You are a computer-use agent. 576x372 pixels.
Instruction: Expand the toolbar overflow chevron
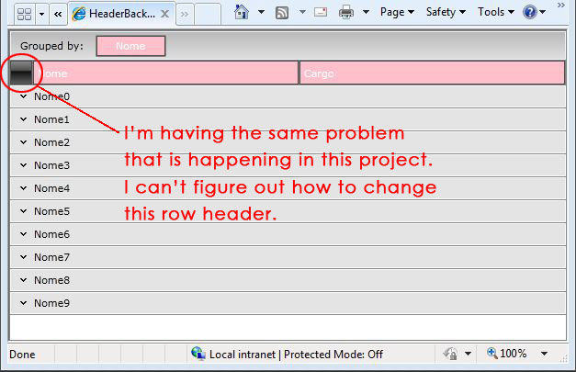click(561, 6)
